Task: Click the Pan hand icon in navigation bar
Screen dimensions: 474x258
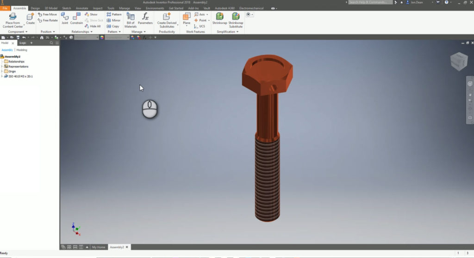Action: click(x=470, y=94)
